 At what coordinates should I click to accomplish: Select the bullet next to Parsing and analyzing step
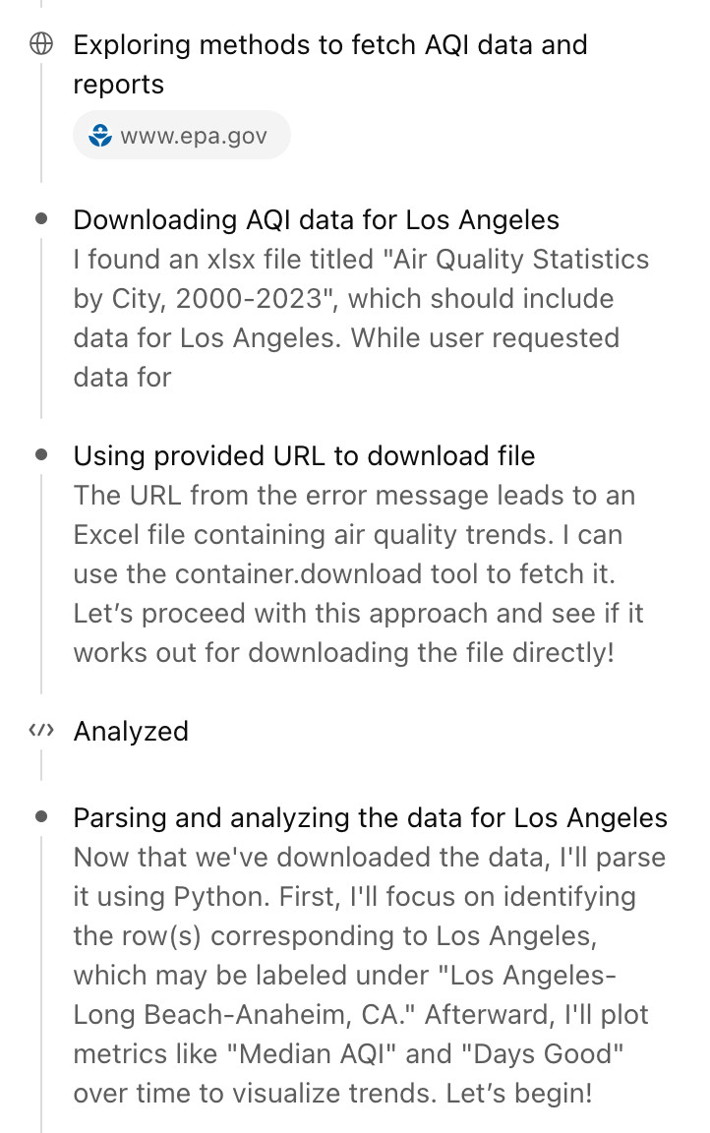(x=40, y=817)
